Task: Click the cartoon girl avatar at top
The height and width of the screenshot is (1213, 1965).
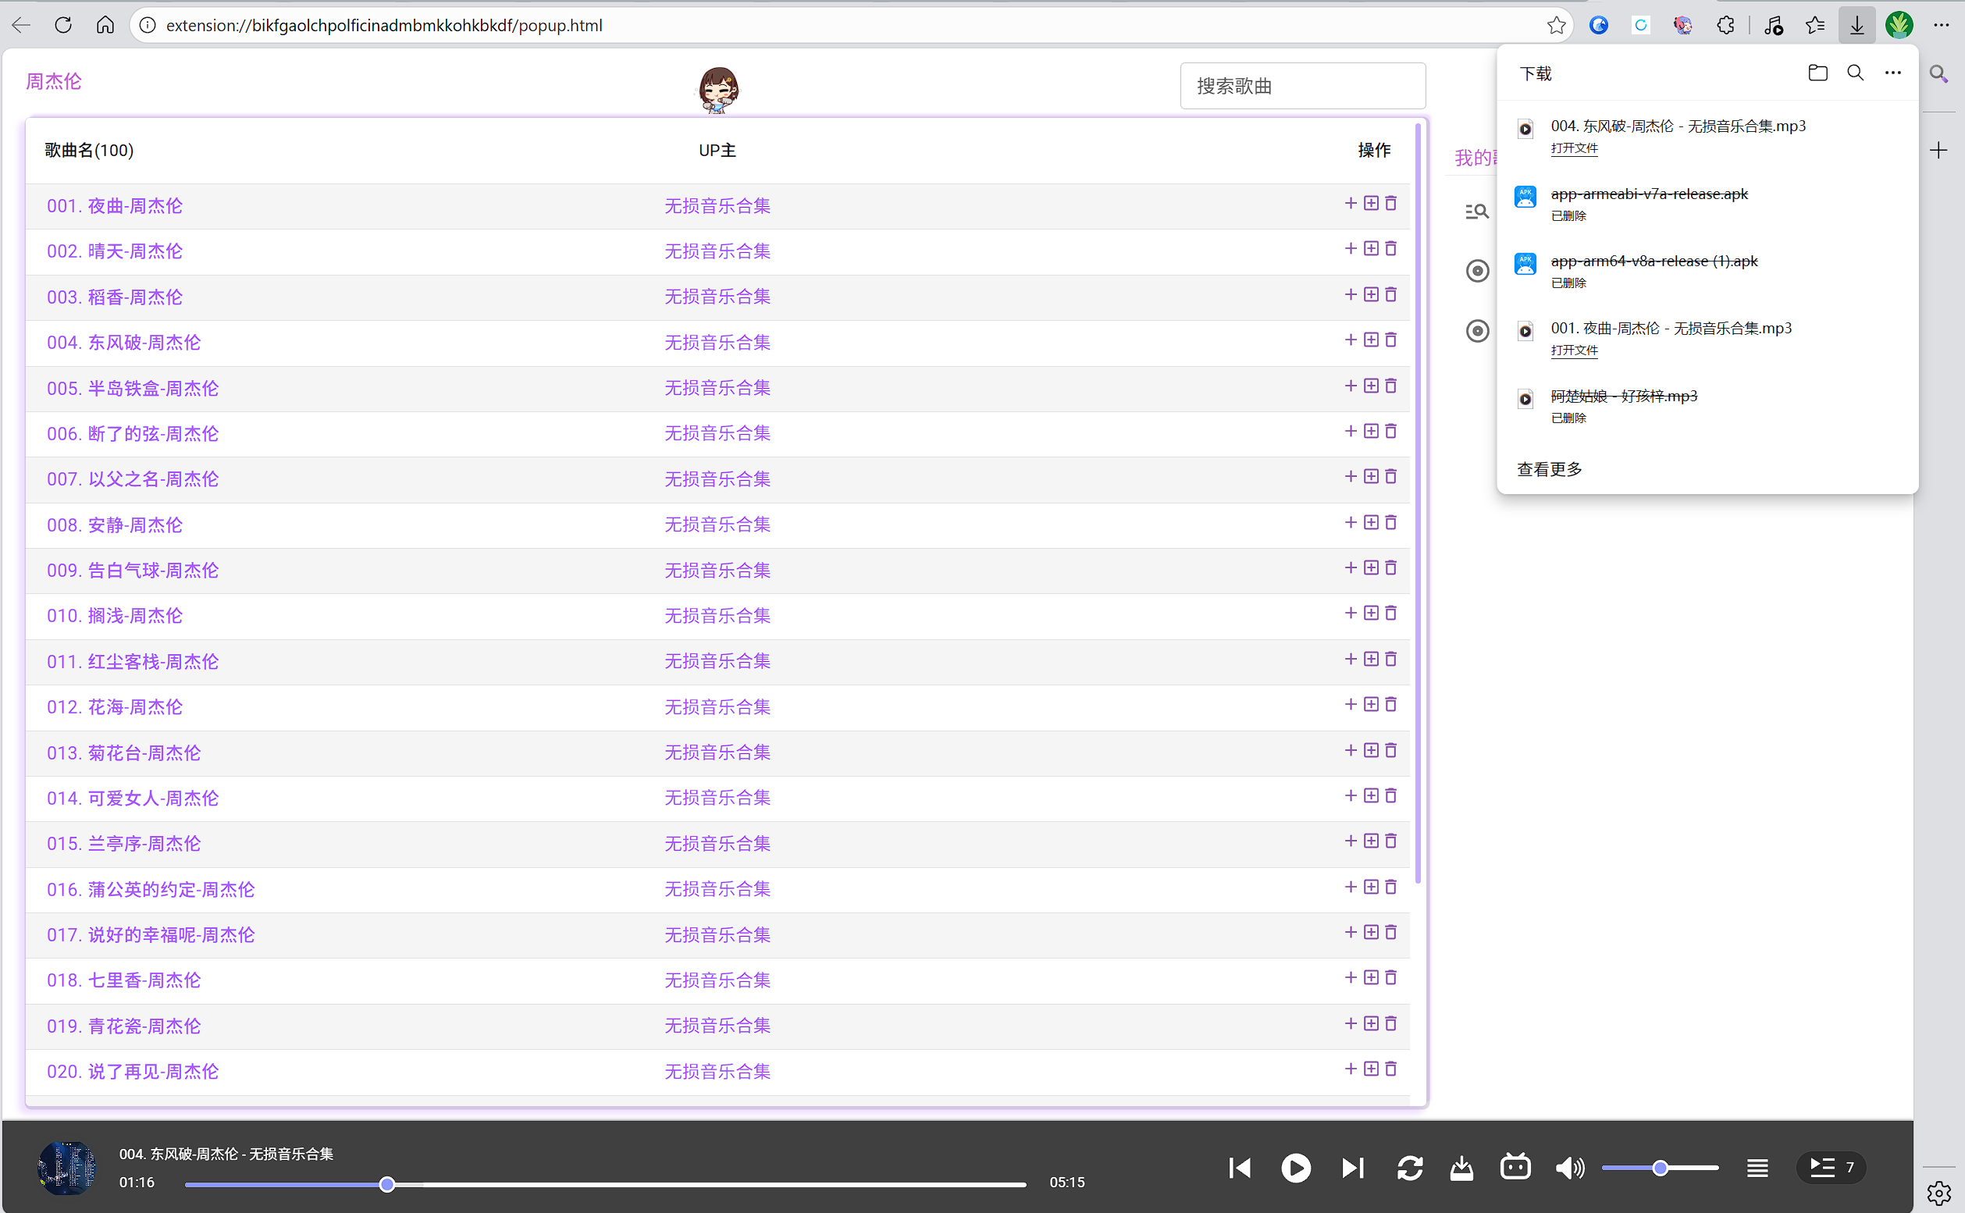Action: (717, 89)
